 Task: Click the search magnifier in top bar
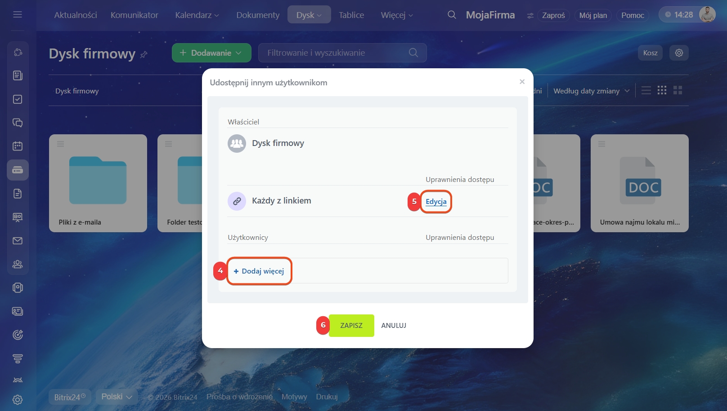452,15
